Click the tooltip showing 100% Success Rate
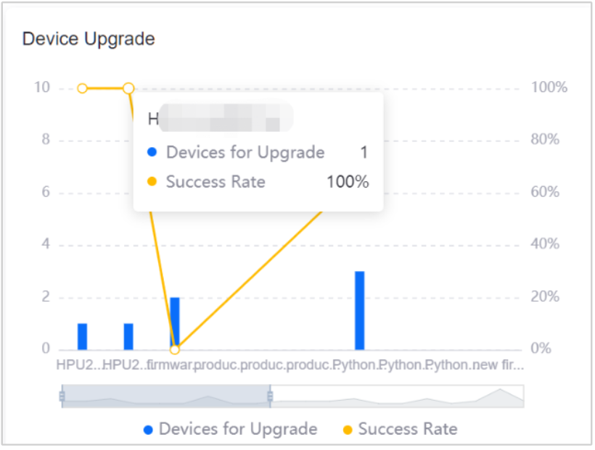595x450 pixels. point(258,151)
